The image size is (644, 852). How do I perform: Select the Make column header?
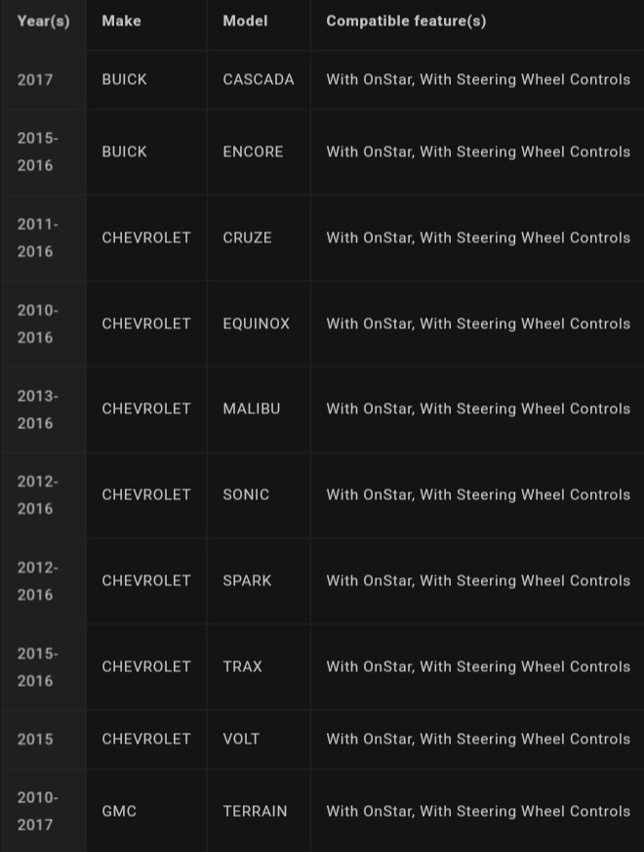click(x=122, y=21)
